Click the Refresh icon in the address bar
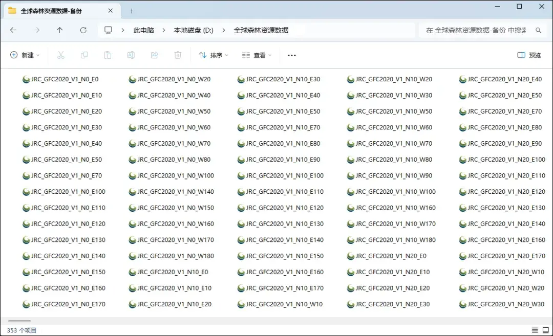 coord(83,30)
